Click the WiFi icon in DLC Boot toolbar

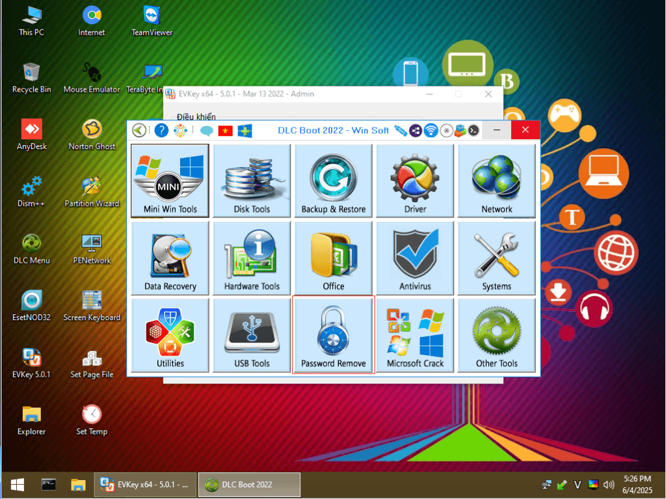point(431,130)
